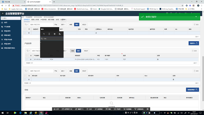Click 快速编辑 quick edit in developer toolbar

pos(127,109)
